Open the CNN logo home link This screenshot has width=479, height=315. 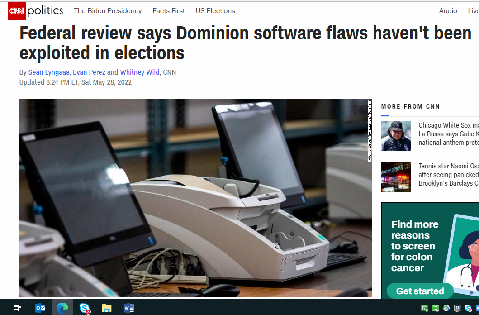[16, 11]
